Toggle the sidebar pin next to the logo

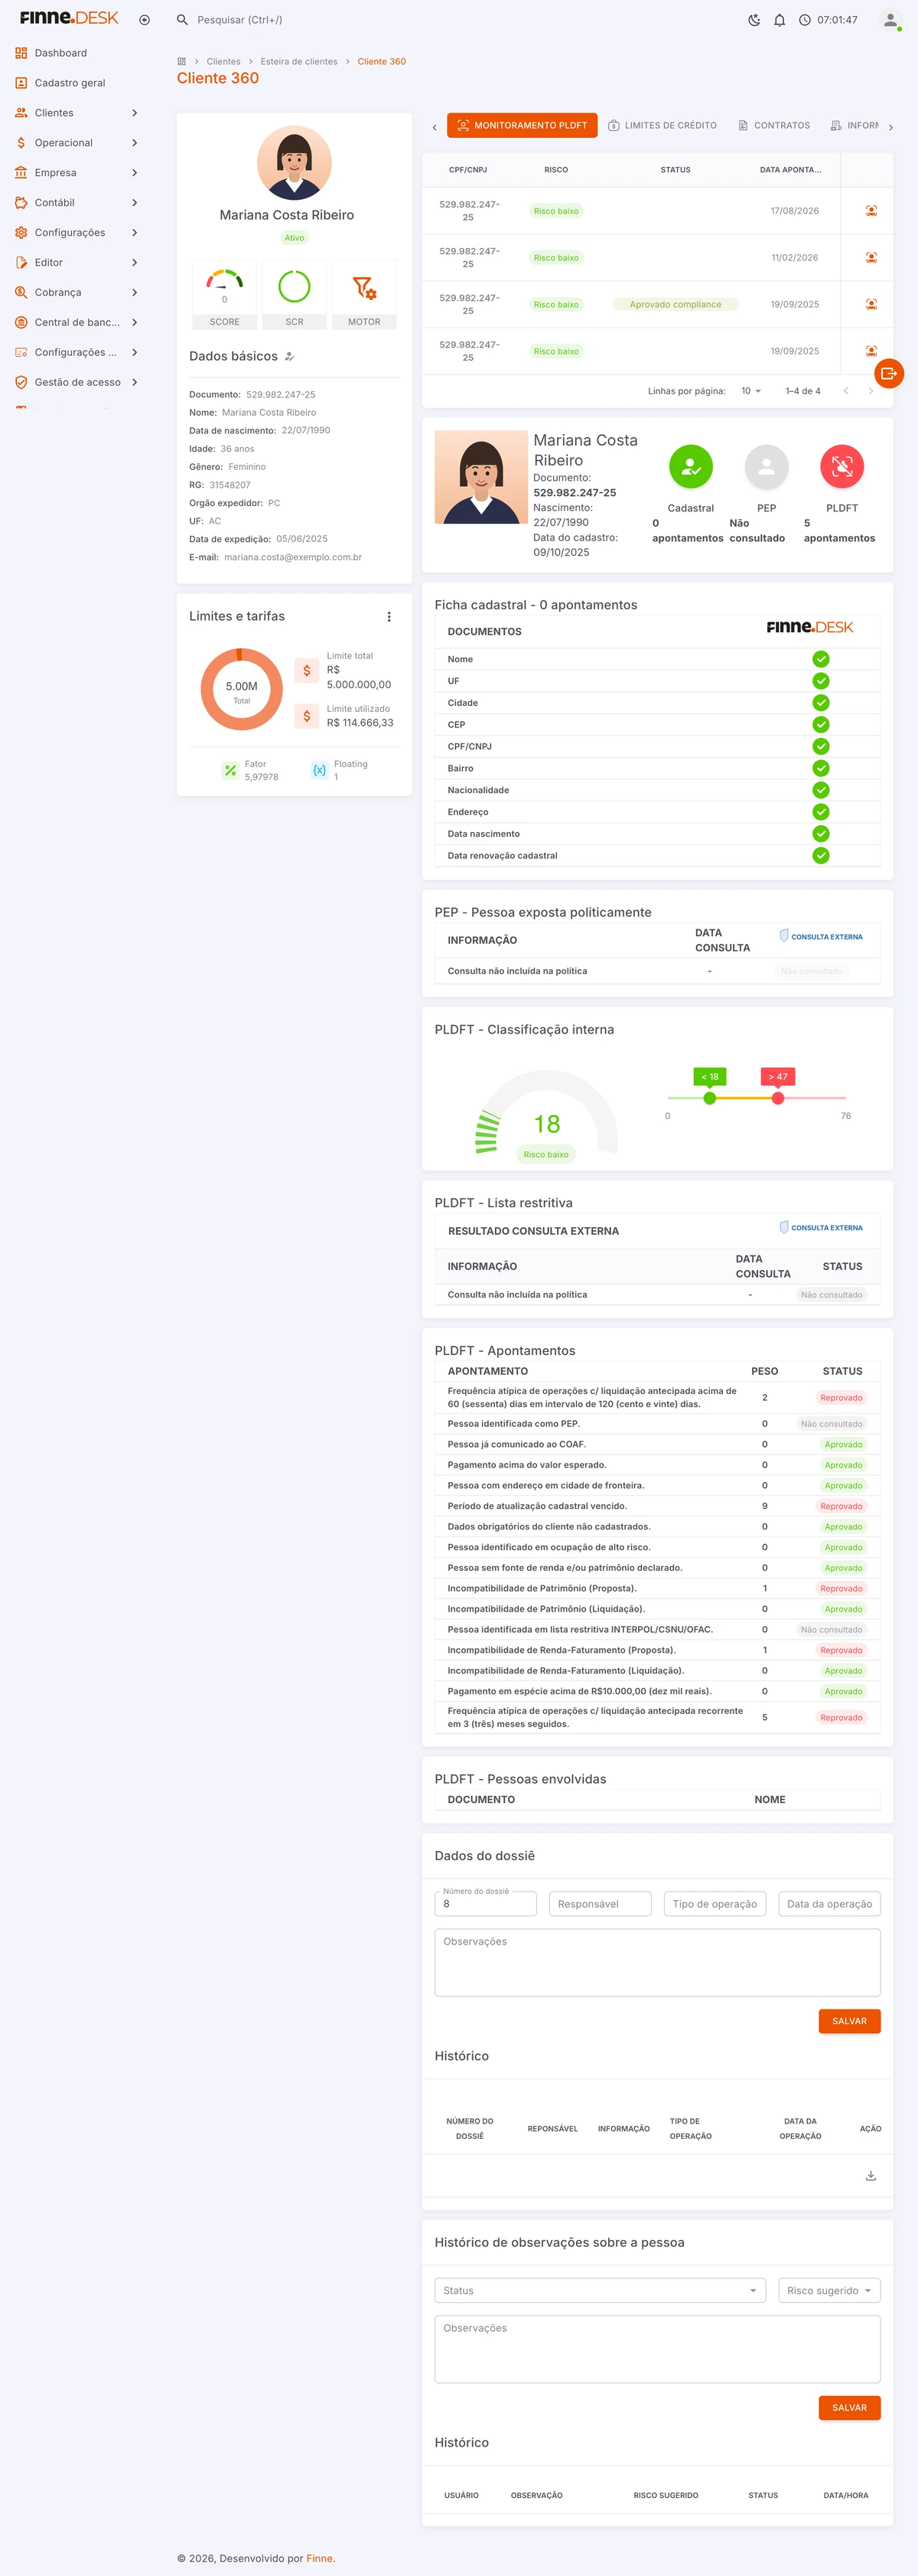click(145, 20)
